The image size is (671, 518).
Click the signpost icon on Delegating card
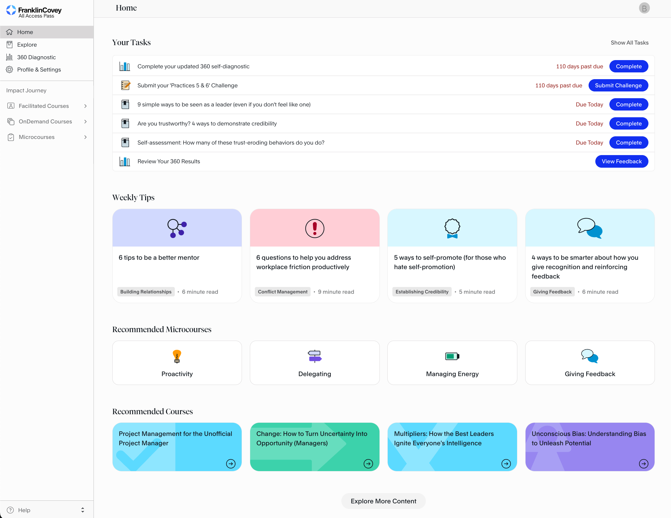point(314,356)
